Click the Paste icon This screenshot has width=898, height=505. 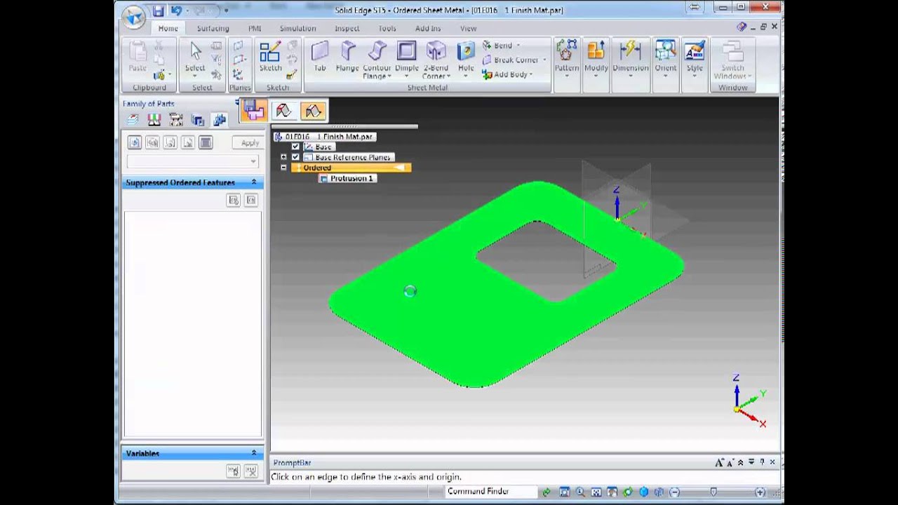click(138, 56)
